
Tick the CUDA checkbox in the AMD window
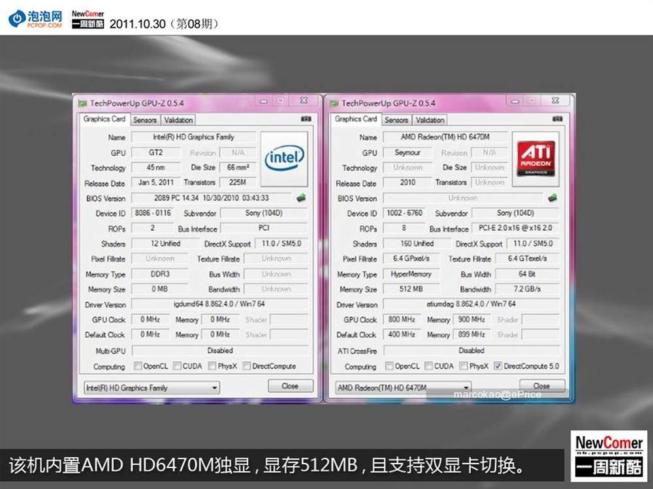428,366
